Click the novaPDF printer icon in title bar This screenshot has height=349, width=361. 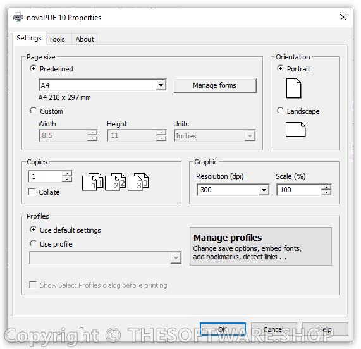click(x=18, y=18)
